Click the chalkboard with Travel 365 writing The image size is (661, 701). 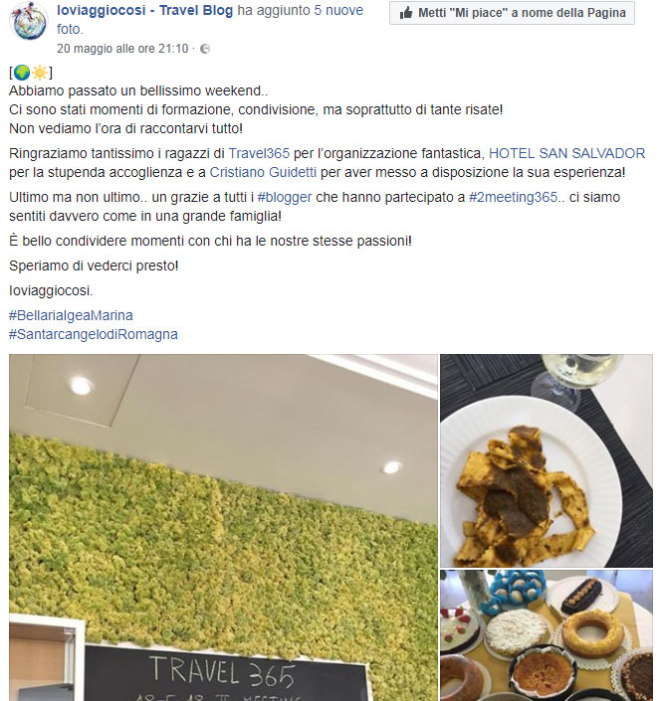228,673
